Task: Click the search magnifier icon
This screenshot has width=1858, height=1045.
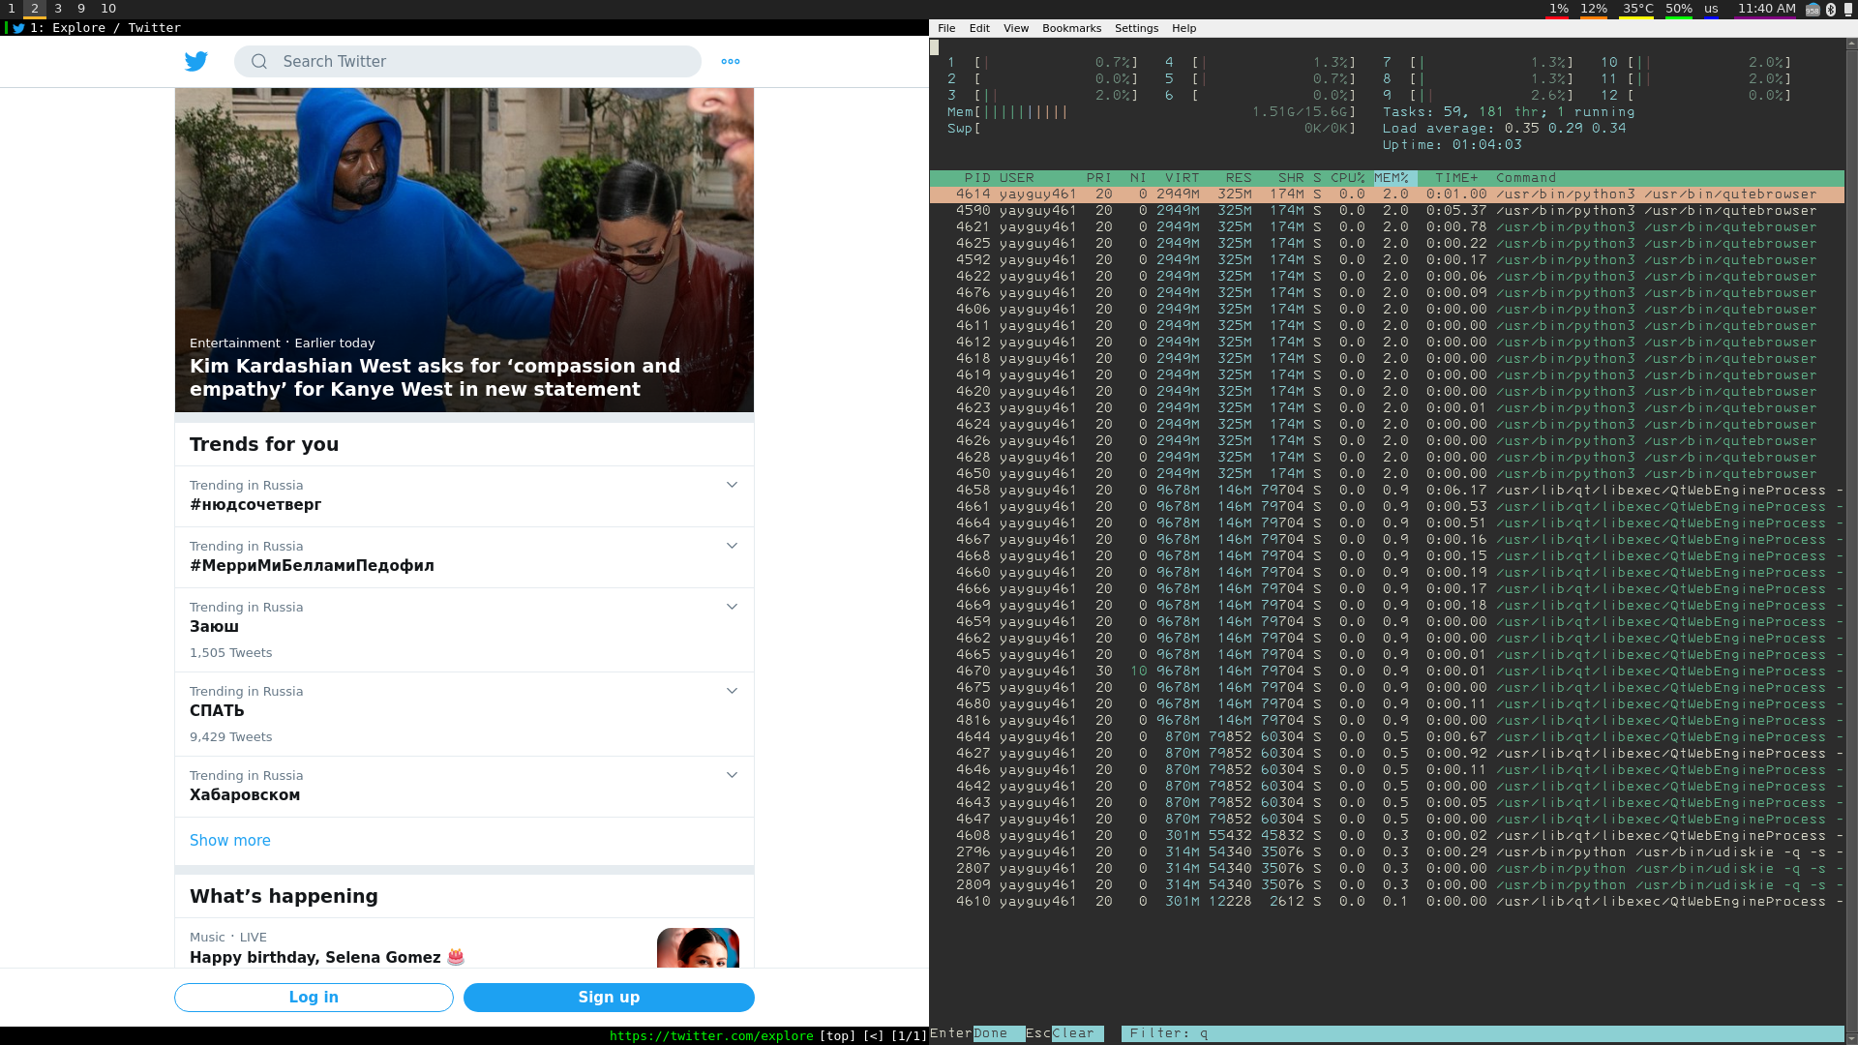Action: (259, 61)
